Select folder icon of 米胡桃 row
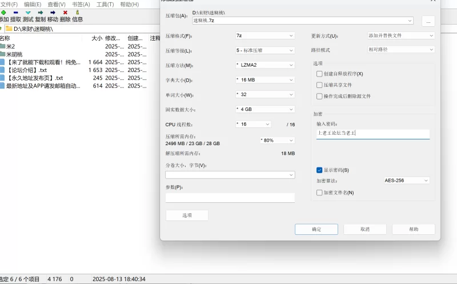Image resolution: width=457 pixels, height=284 pixels. 3,54
